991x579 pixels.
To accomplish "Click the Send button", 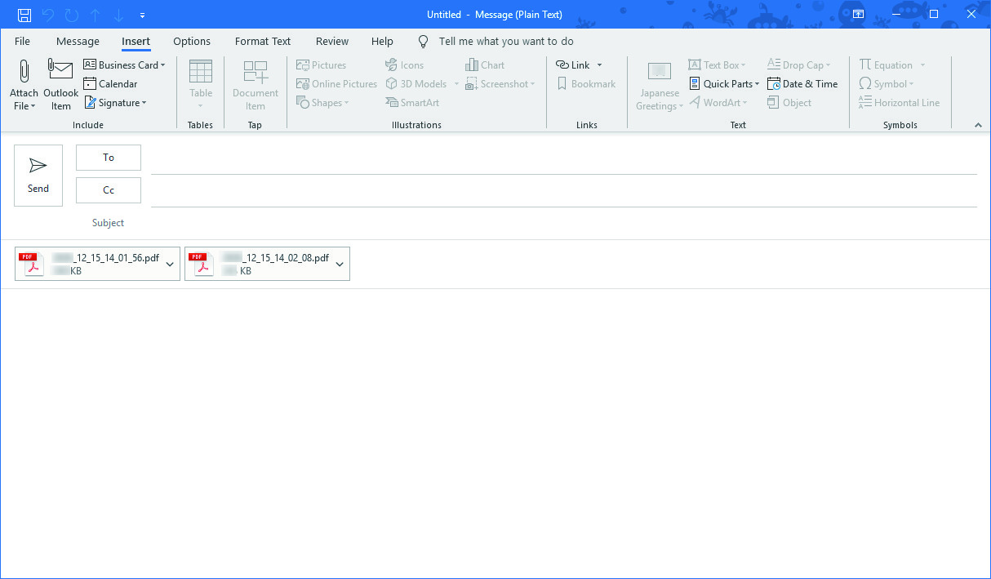I will click(38, 176).
